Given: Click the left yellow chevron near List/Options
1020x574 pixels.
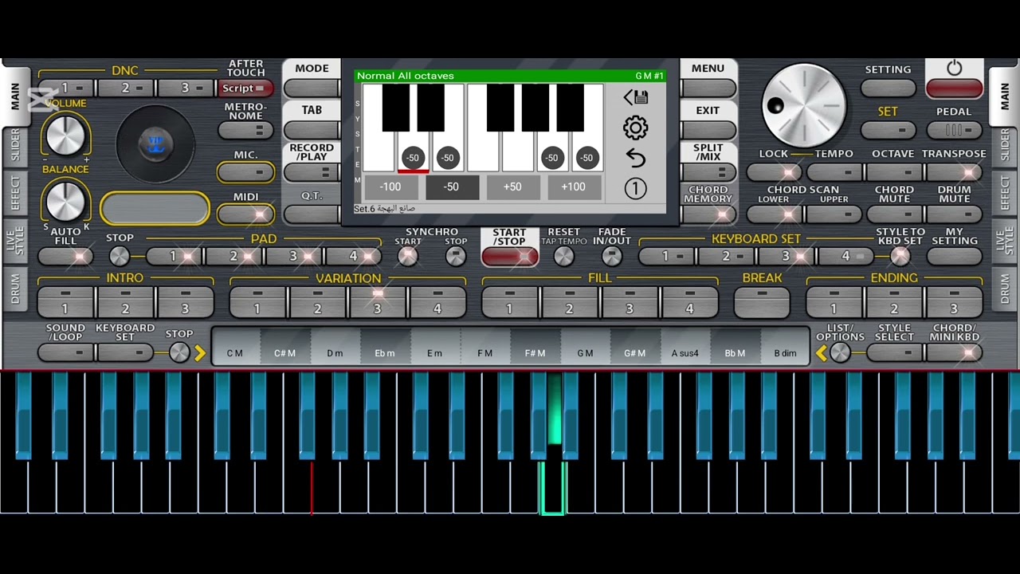Looking at the screenshot, I should pyautogui.click(x=821, y=352).
